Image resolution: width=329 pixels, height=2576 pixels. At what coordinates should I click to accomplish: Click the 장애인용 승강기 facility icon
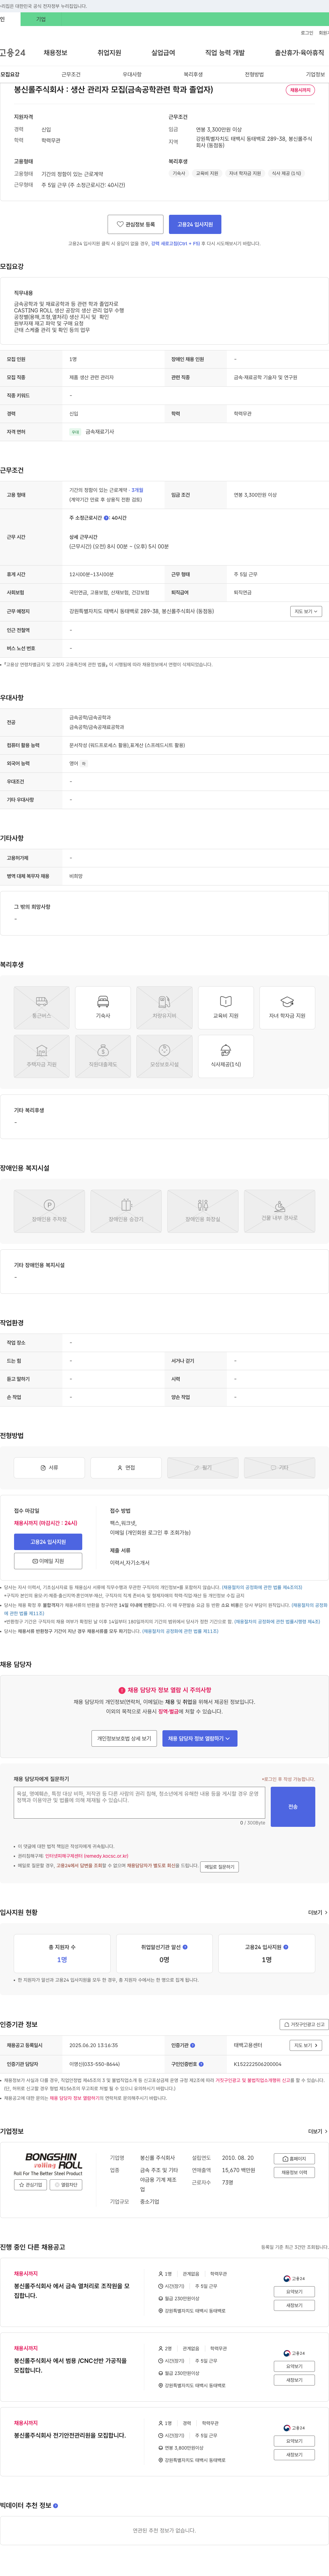(126, 1211)
